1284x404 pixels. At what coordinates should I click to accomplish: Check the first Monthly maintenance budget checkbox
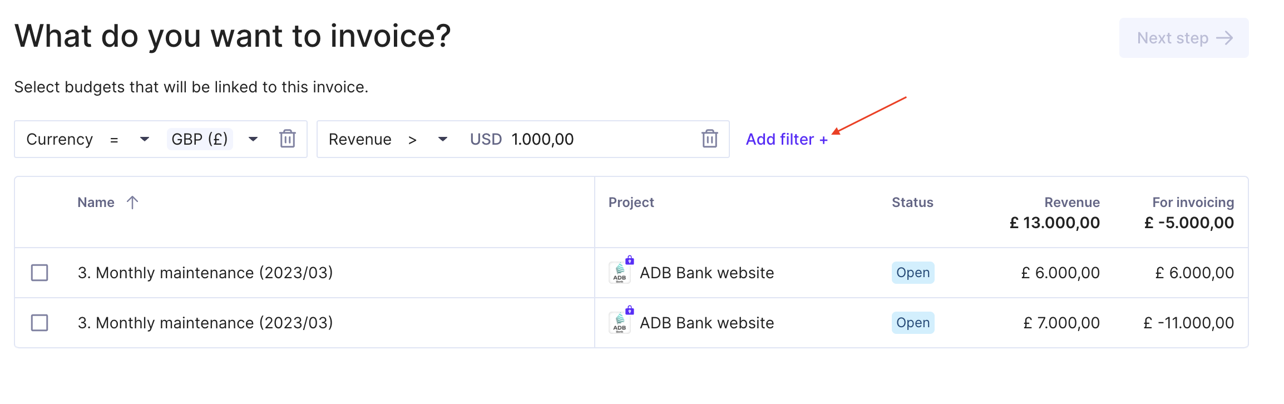point(39,273)
